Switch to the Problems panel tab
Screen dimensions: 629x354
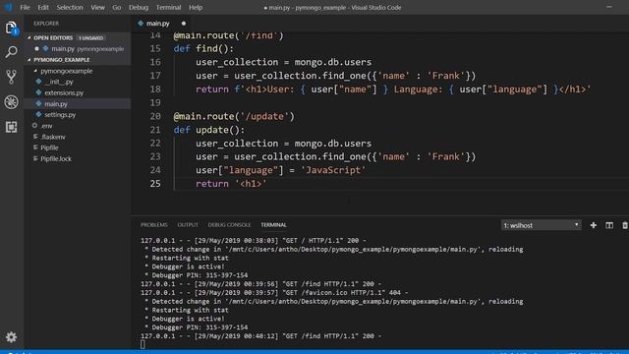coord(154,225)
